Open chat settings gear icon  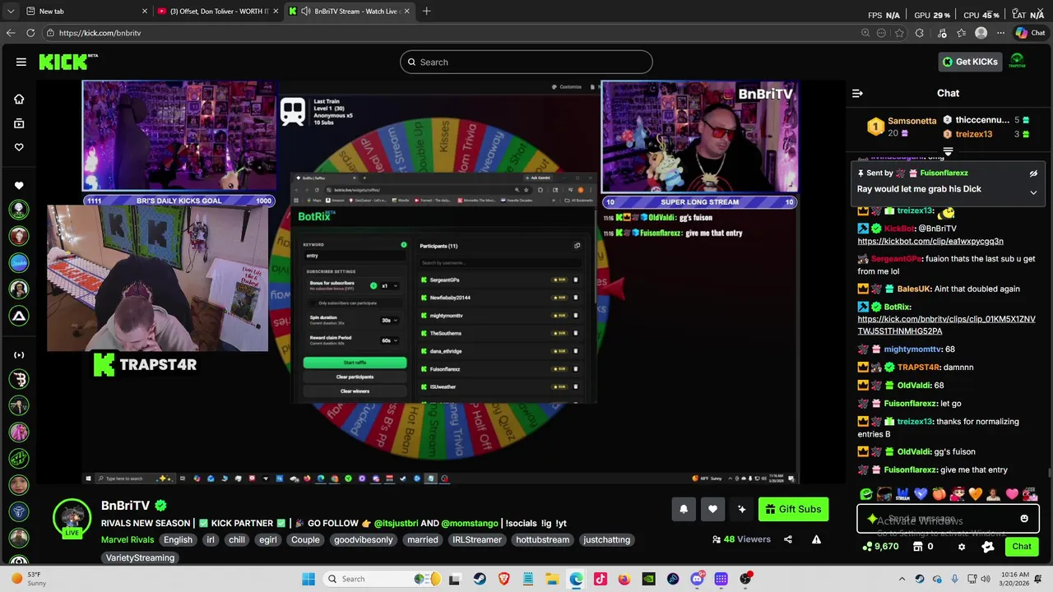pyautogui.click(x=962, y=547)
